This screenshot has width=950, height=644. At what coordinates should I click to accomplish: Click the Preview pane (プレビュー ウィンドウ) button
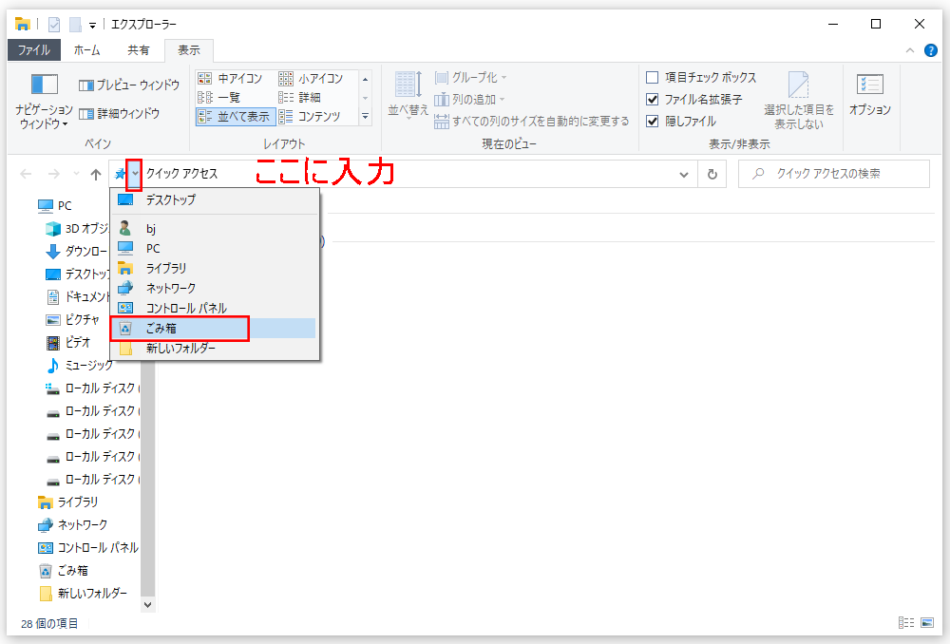pyautogui.click(x=128, y=85)
